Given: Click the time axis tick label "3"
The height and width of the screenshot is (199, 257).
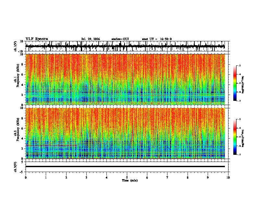Looking at the screenshot, I should coord(86,178).
